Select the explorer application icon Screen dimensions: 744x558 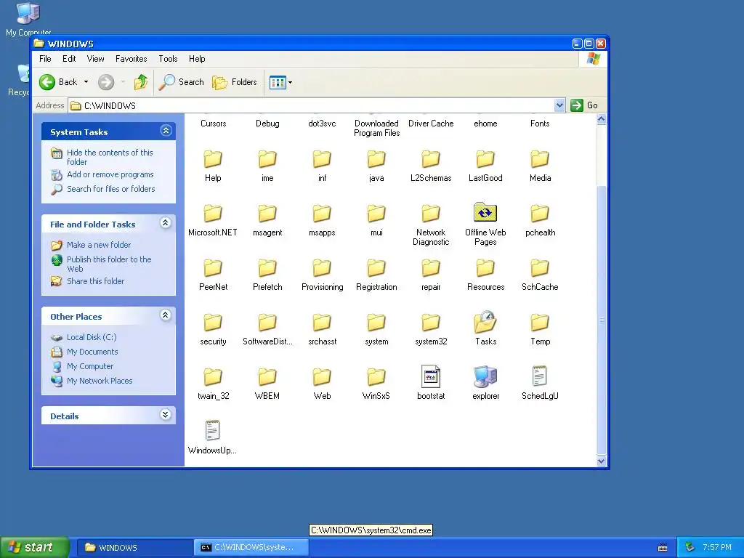pyautogui.click(x=485, y=377)
